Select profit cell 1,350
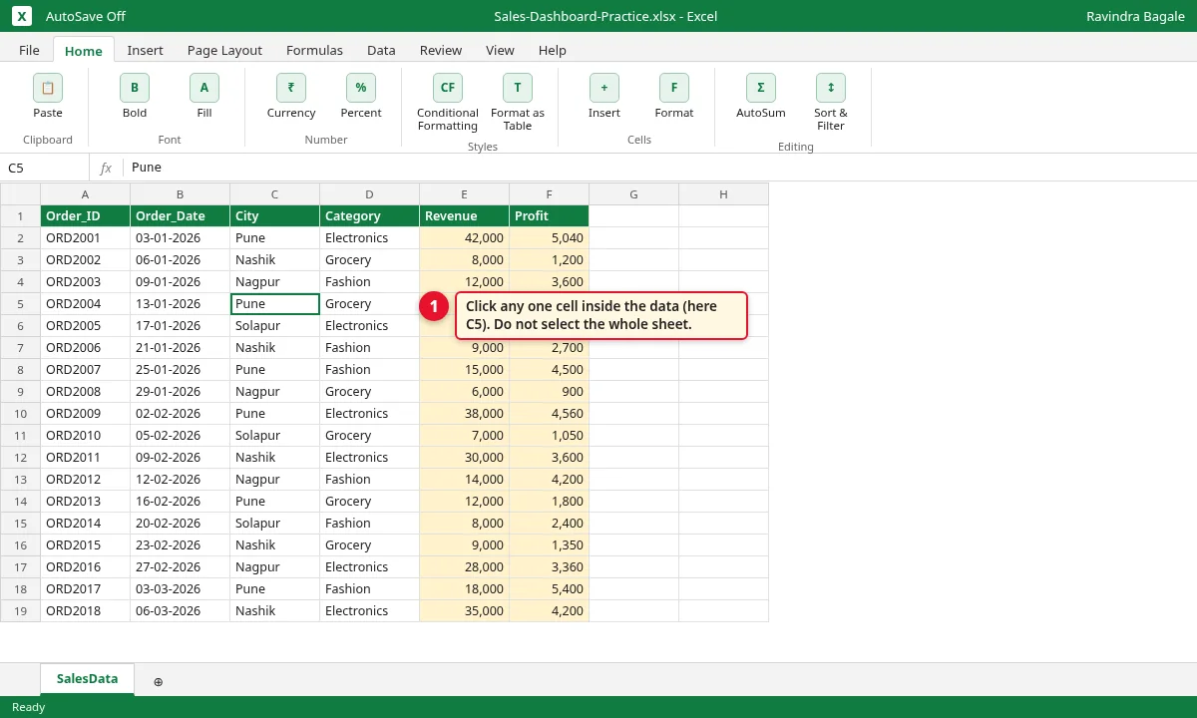This screenshot has height=718, width=1197. pyautogui.click(x=550, y=545)
